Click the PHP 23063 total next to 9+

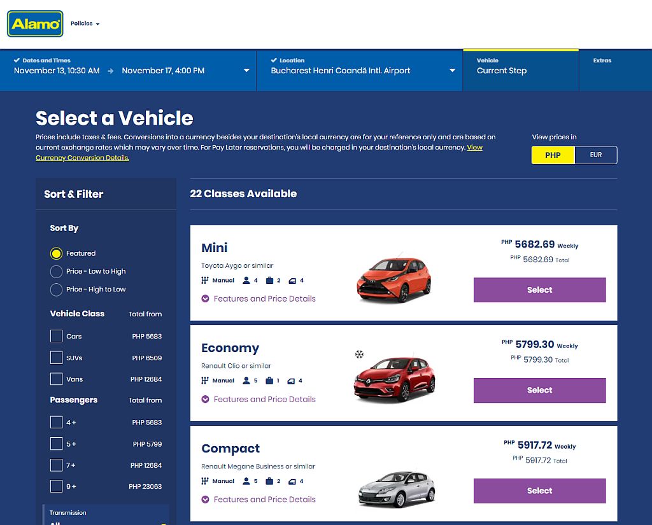pos(145,486)
